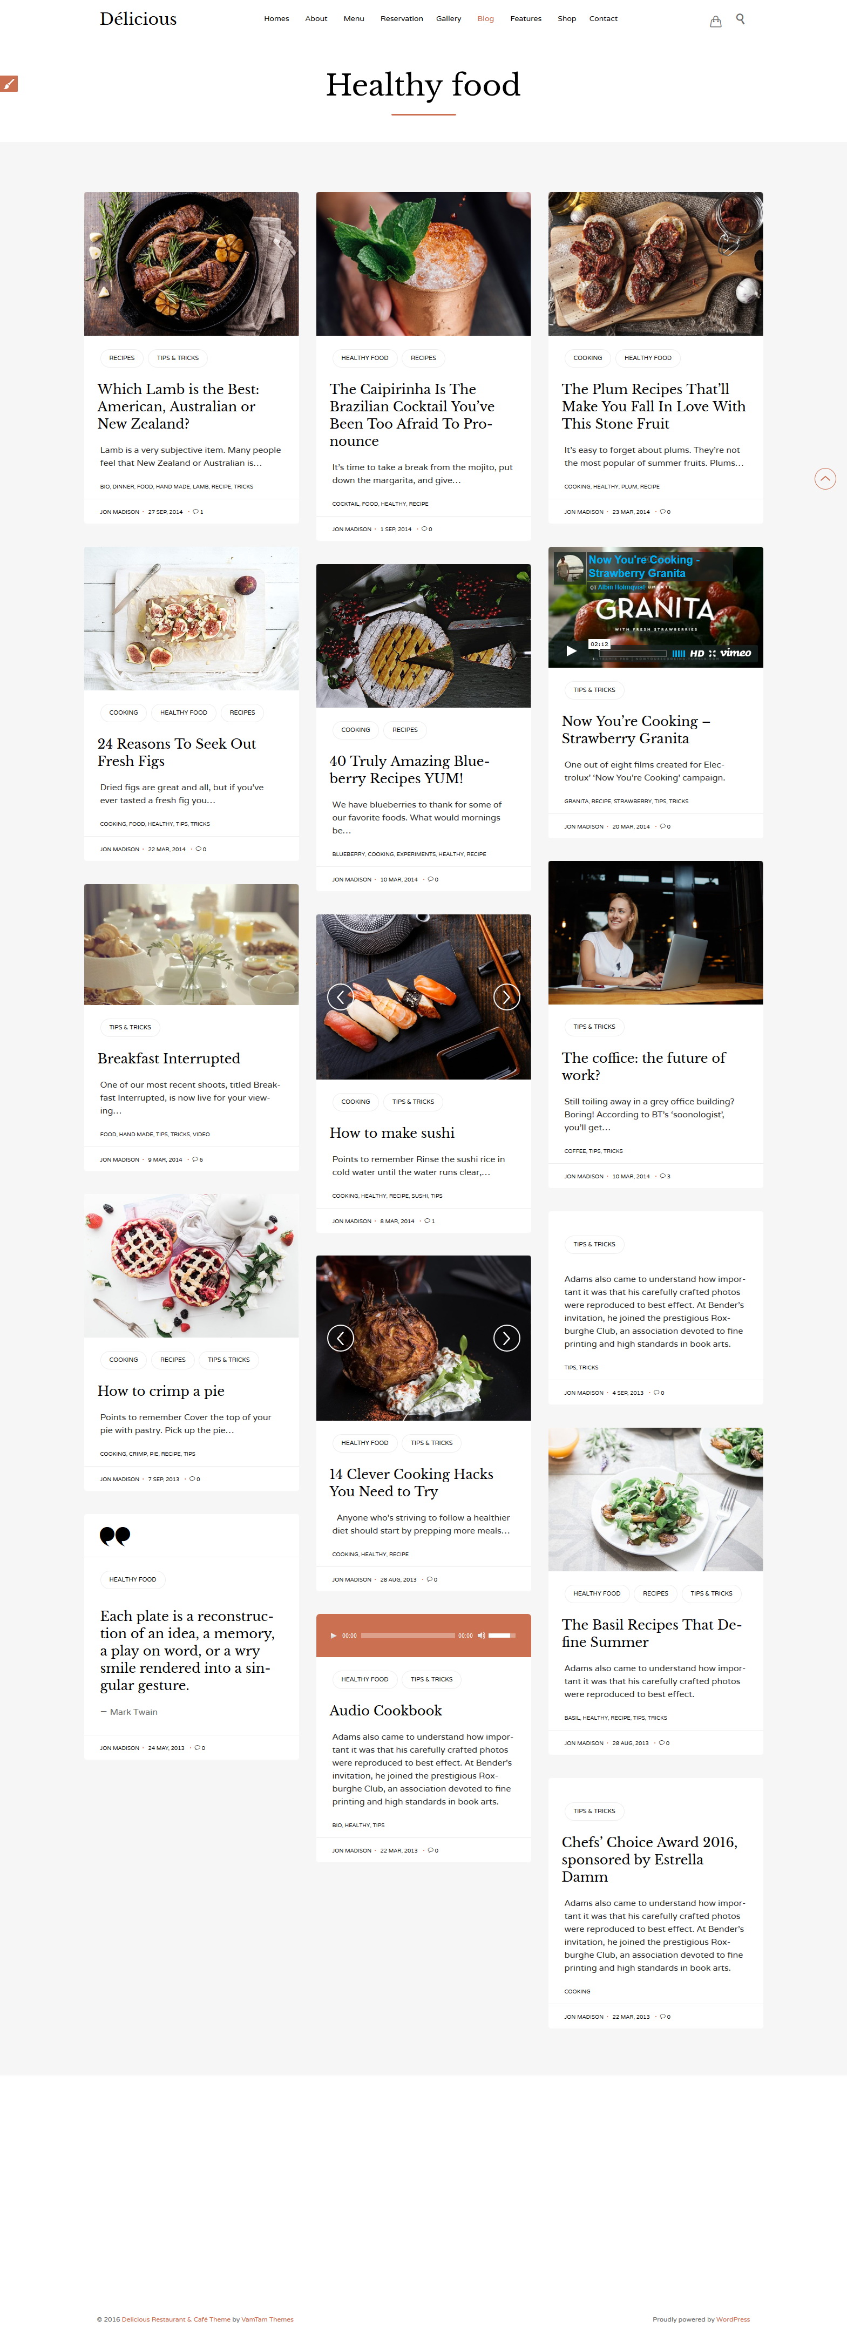This screenshot has width=847, height=2334.
Task: Click the Délicious site logo
Action: [138, 19]
